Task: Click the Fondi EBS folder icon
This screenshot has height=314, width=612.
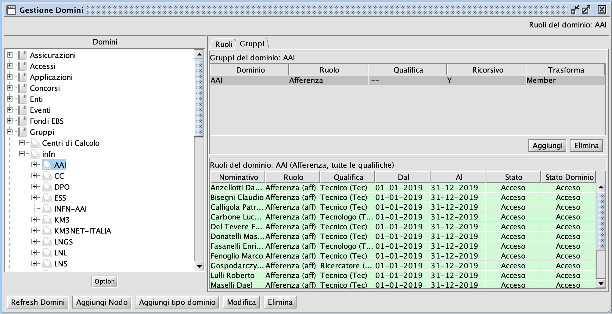Action: (23, 121)
